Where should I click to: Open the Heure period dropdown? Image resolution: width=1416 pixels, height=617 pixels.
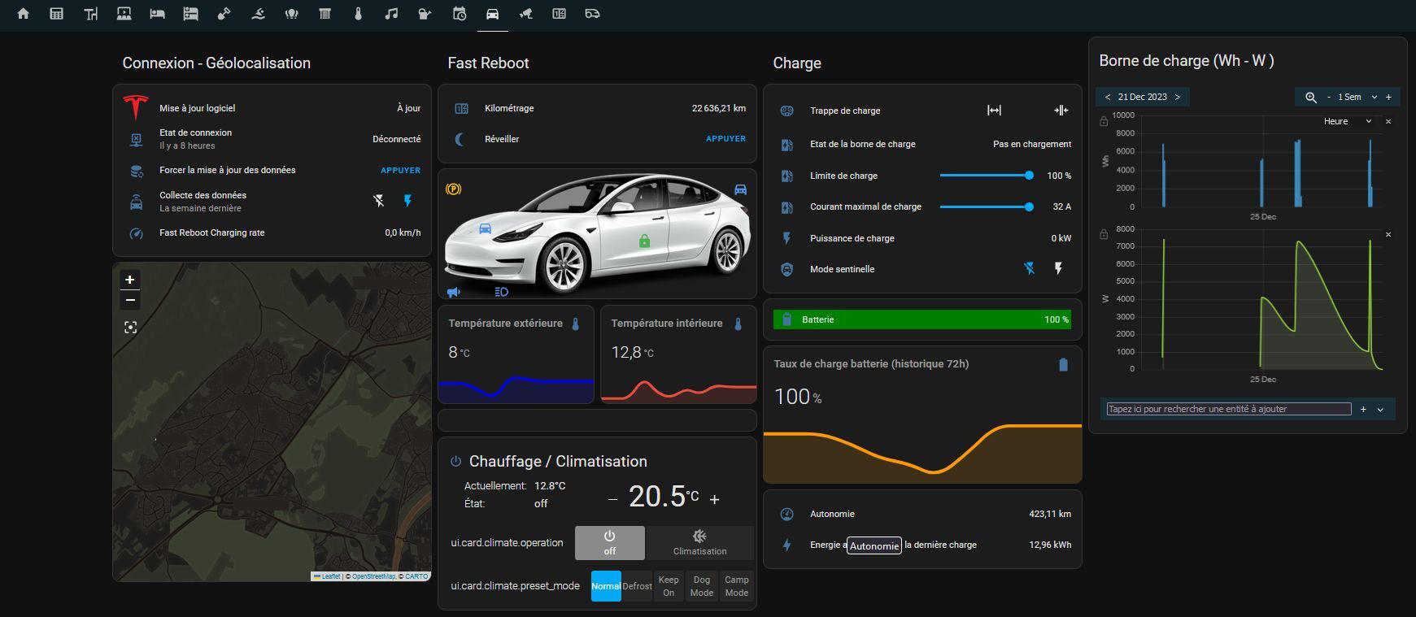click(1347, 121)
